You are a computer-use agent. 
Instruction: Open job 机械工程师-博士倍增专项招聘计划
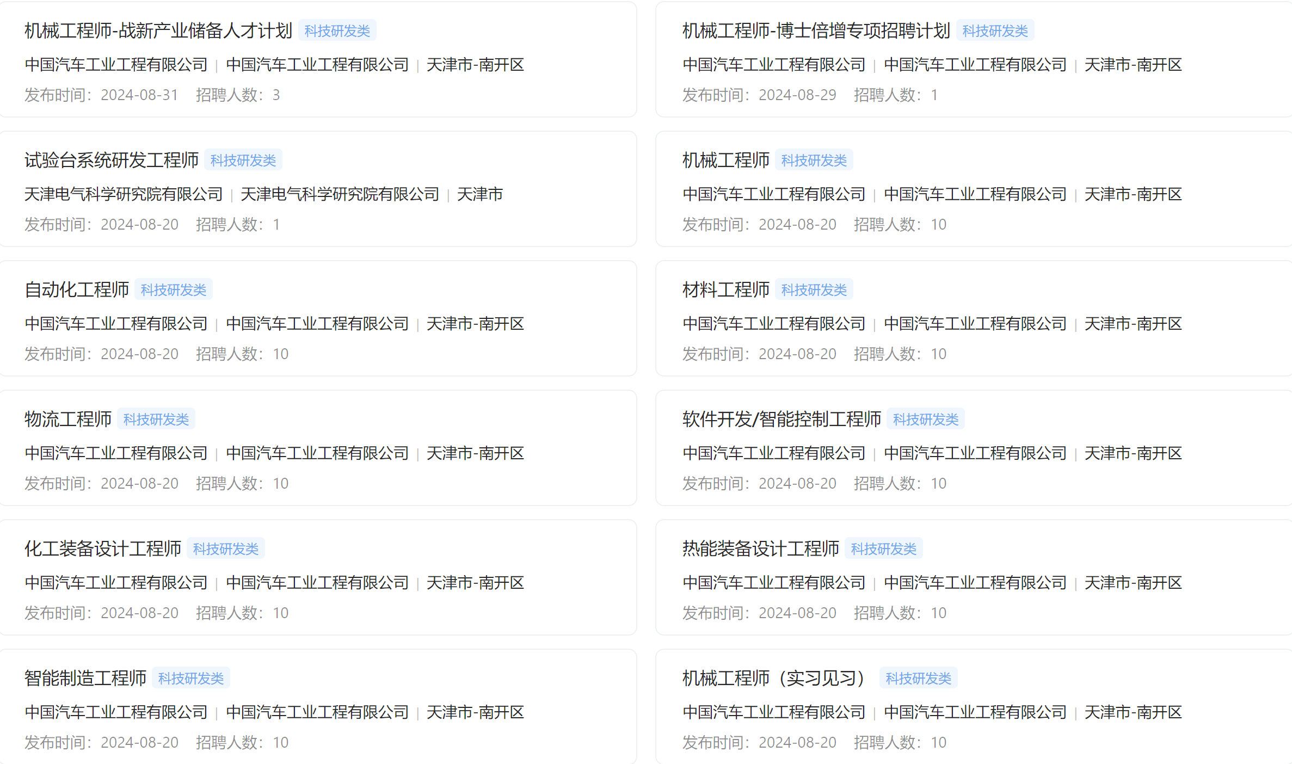coord(816,31)
